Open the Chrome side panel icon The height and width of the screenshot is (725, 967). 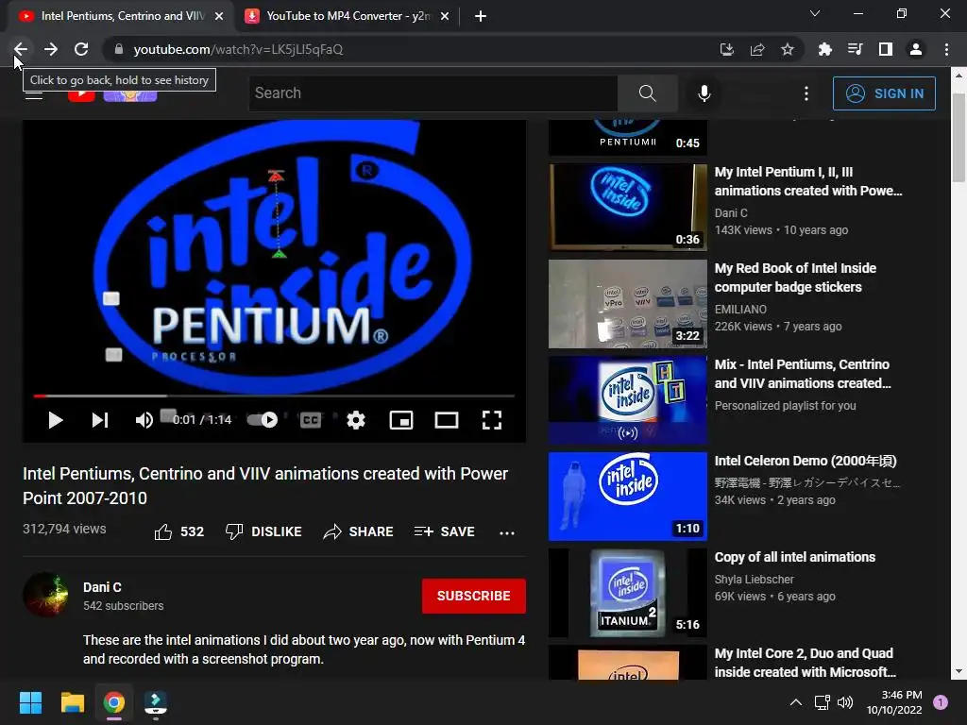[x=886, y=49]
